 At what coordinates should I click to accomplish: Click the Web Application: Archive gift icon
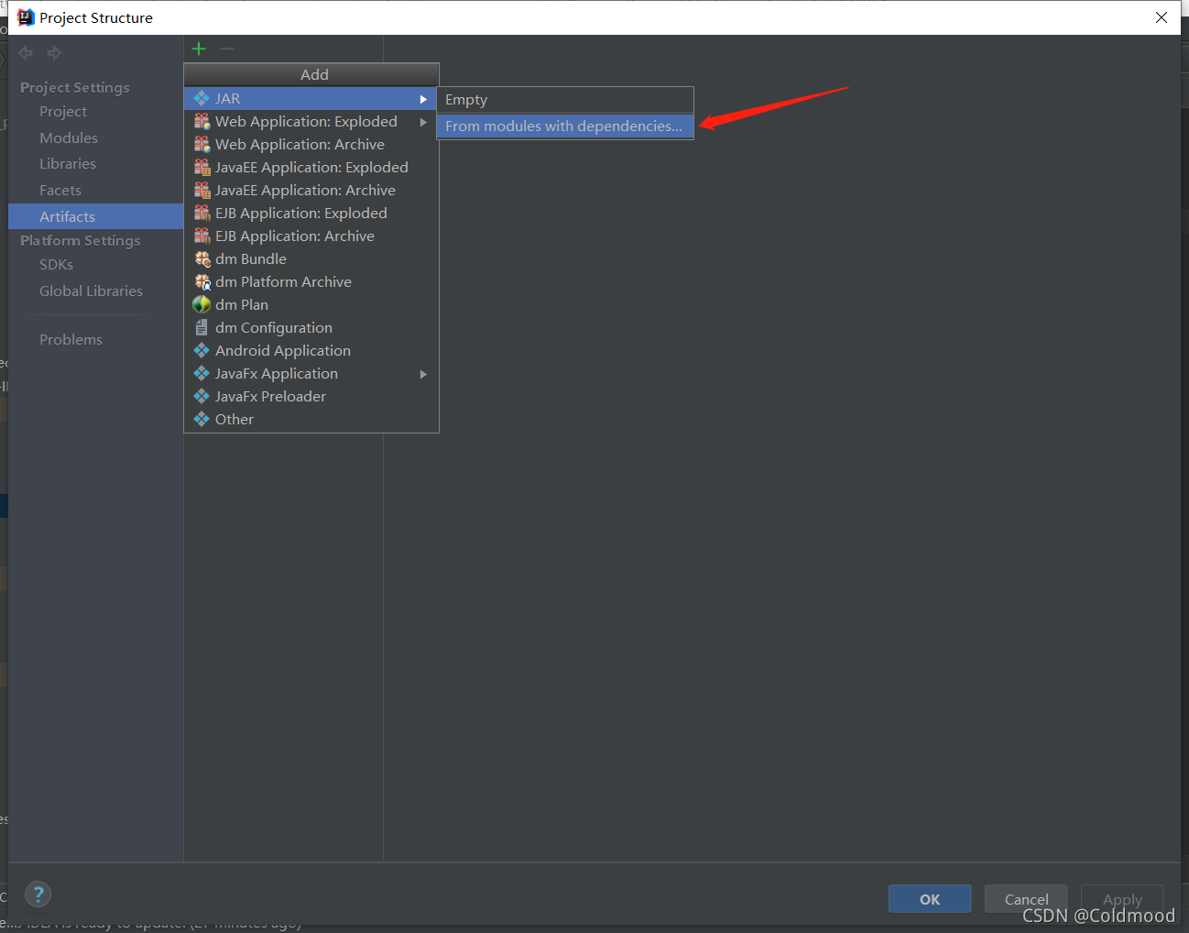pos(202,144)
